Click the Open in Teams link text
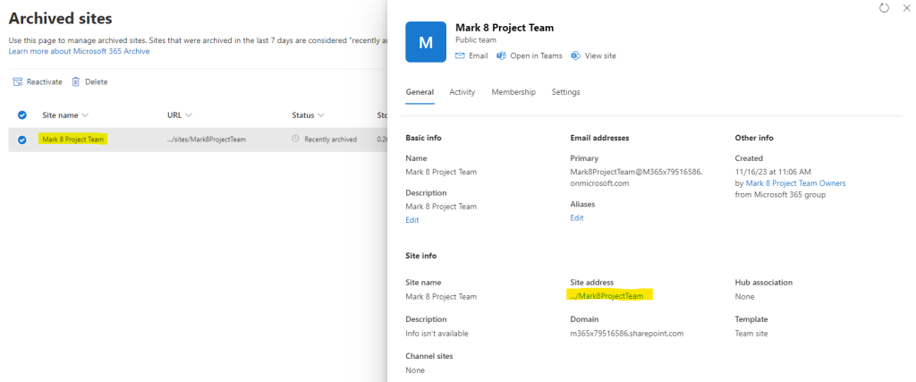 pos(537,55)
